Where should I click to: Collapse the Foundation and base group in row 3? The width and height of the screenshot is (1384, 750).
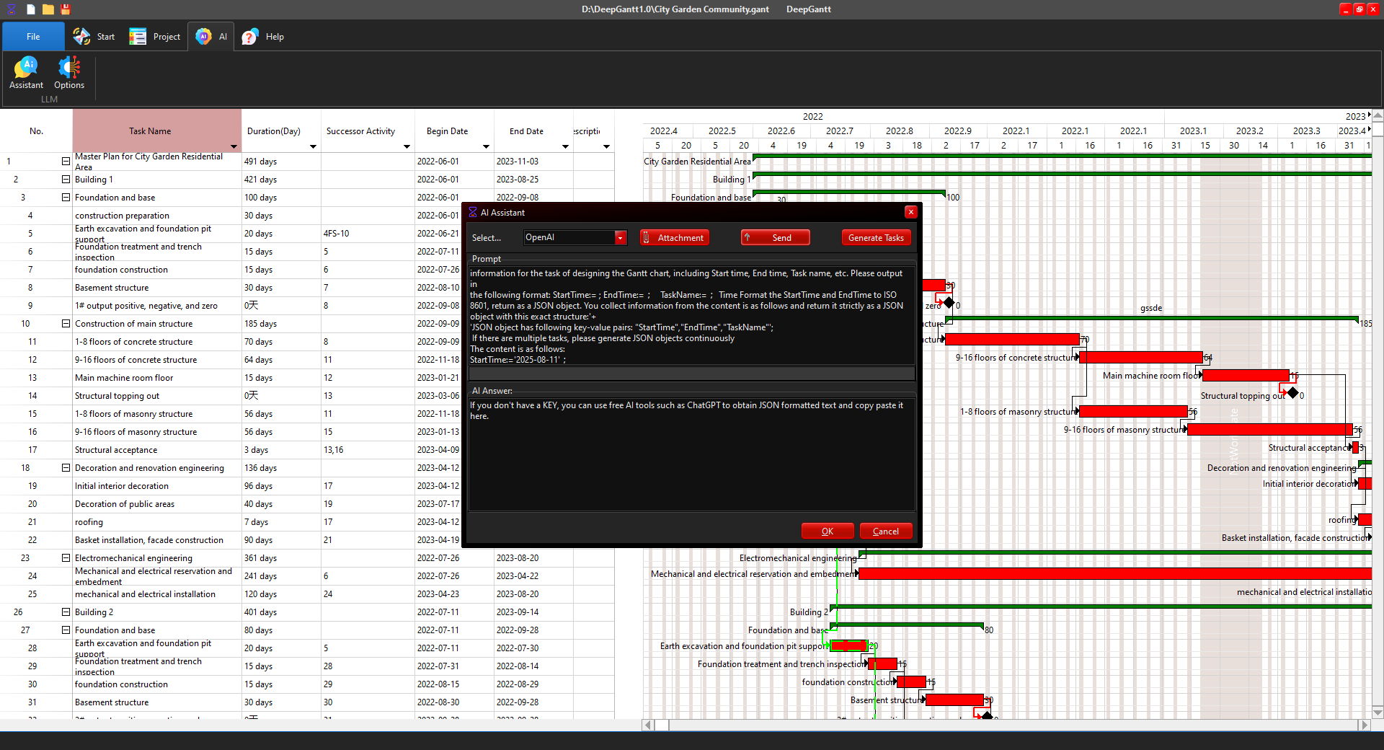pyautogui.click(x=66, y=198)
